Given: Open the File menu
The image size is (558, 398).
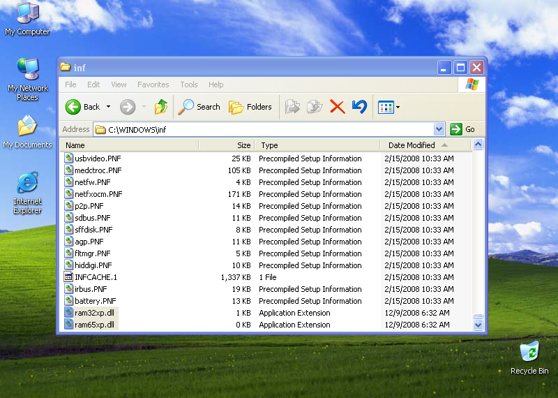Looking at the screenshot, I should (x=70, y=84).
